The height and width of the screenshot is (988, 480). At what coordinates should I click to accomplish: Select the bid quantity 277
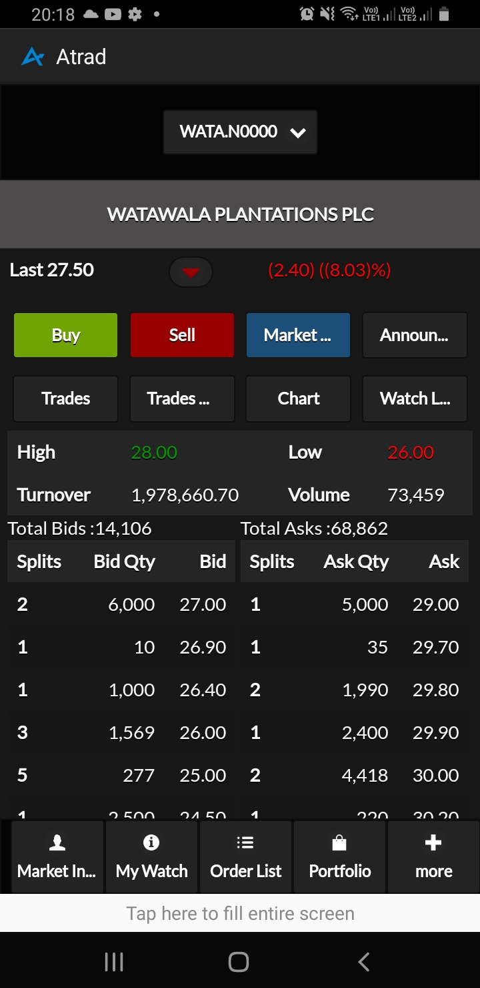click(139, 775)
